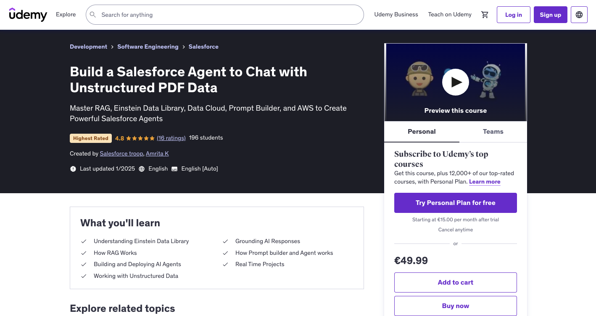Visit instructor Amrita K's profile
596x316 pixels.
(x=157, y=153)
